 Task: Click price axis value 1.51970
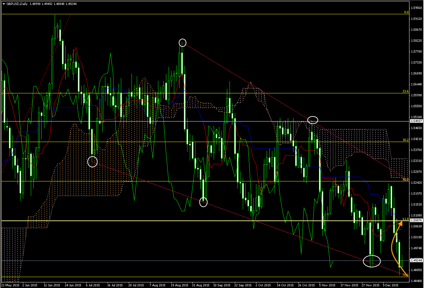416,193
